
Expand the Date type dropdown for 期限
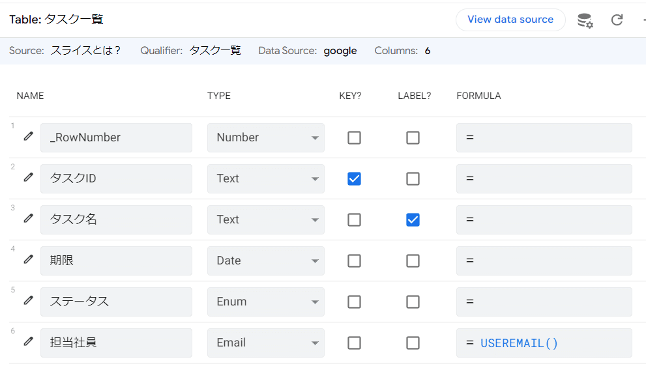click(265, 261)
